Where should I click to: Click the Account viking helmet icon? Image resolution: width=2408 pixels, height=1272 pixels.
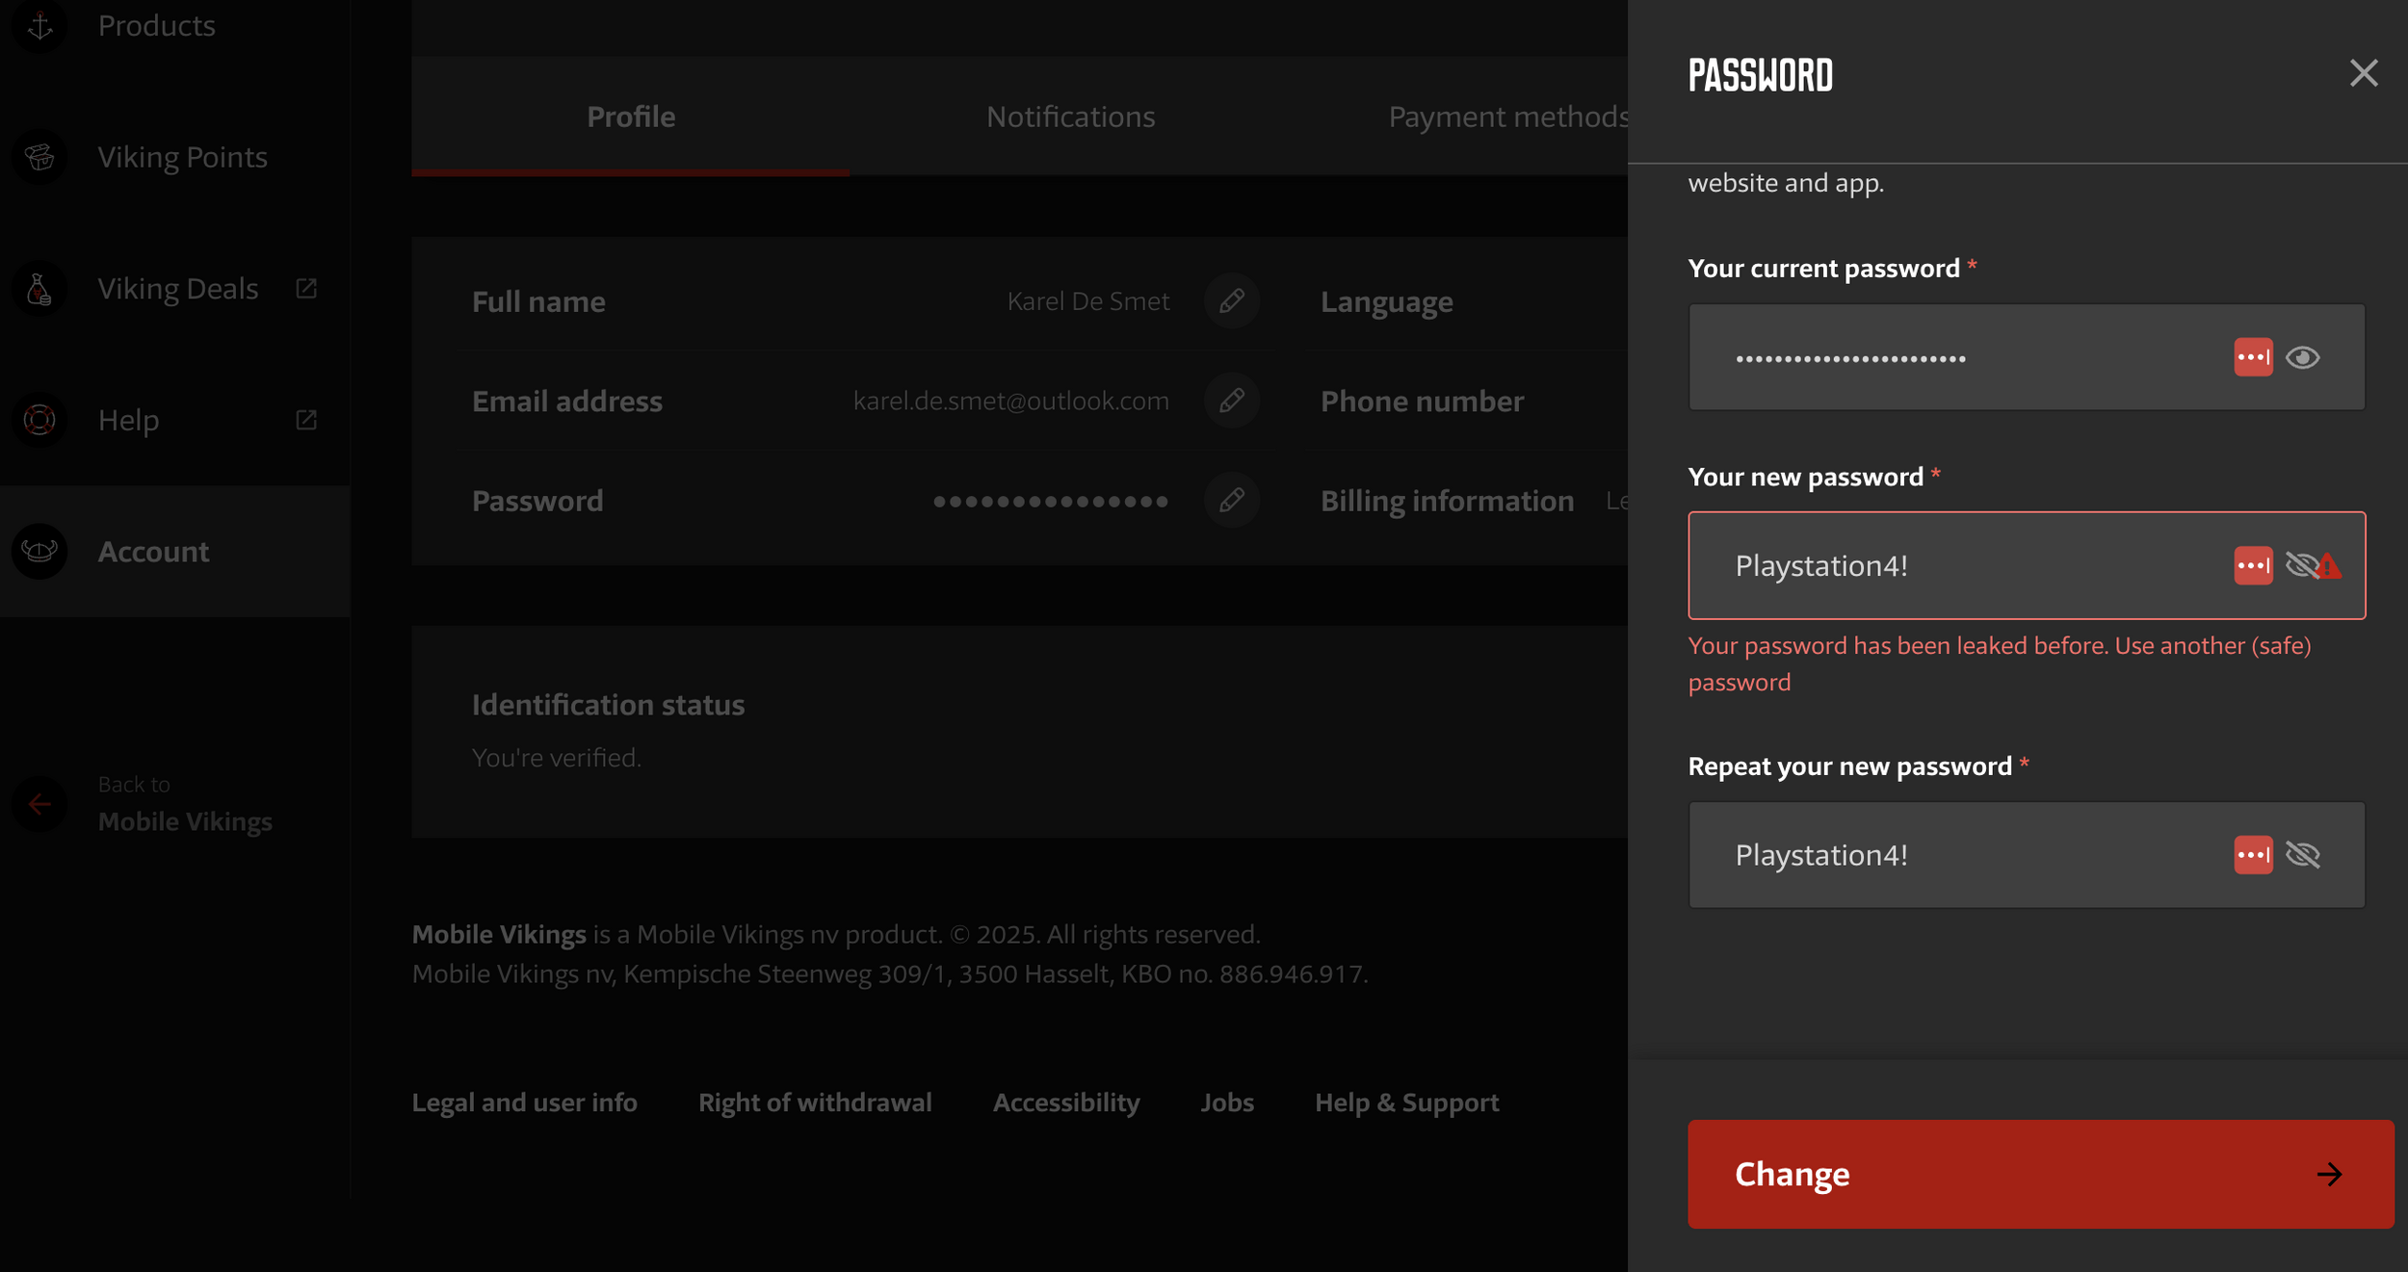click(x=39, y=552)
